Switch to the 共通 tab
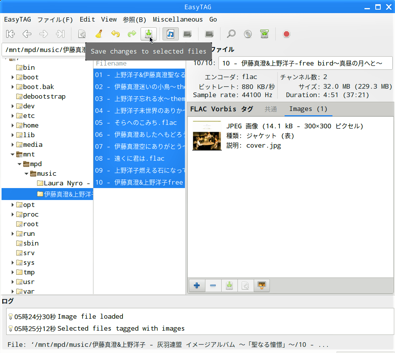 coord(271,109)
